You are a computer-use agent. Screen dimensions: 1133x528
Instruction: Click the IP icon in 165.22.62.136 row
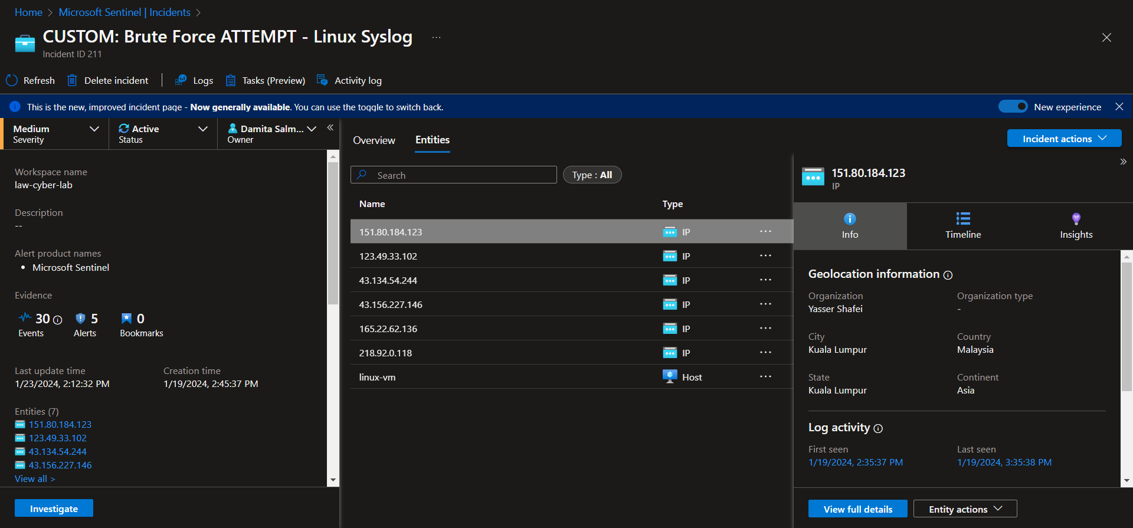[670, 329]
